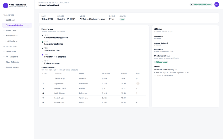
Task: Select Fixtures & Schedule in the sidebar
Action: coord(17,25)
